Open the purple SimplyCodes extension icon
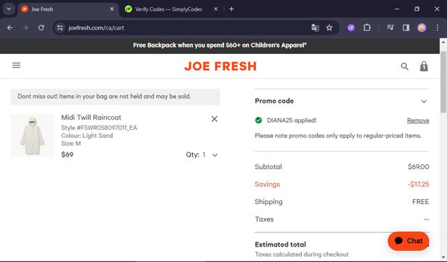 351,28
